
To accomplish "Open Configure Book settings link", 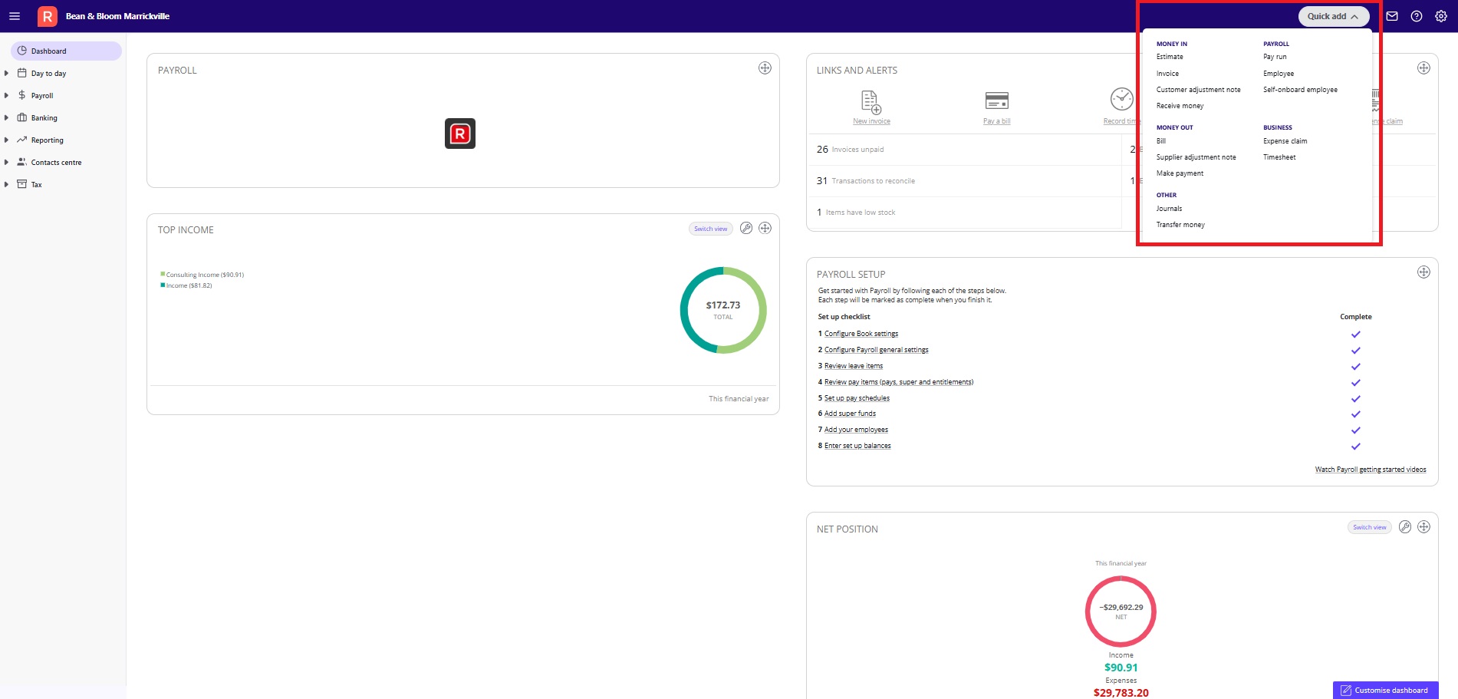I will [x=861, y=334].
